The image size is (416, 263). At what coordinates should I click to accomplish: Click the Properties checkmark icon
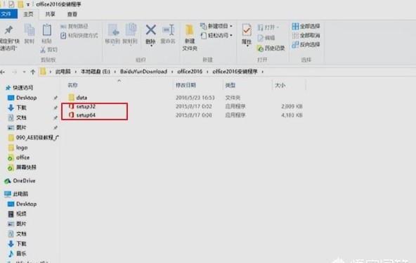[x=247, y=30]
